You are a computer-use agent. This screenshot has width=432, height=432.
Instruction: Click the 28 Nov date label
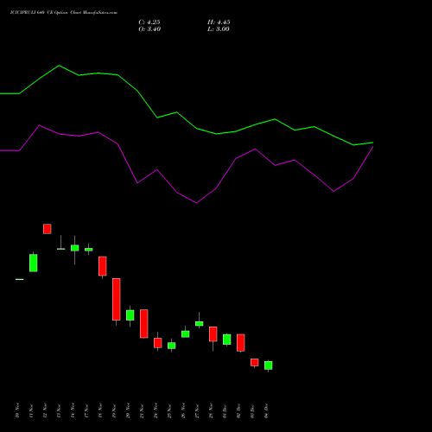pyautogui.click(x=211, y=410)
